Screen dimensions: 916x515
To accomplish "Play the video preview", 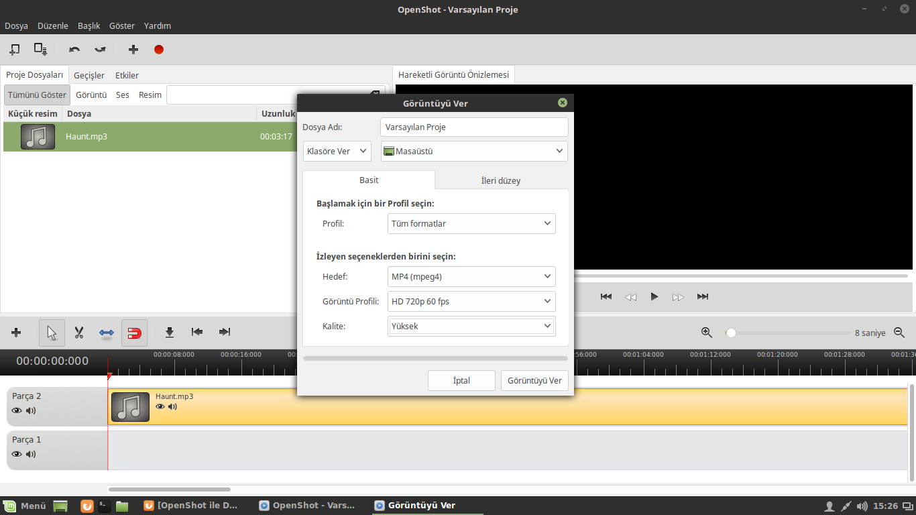I will point(654,296).
